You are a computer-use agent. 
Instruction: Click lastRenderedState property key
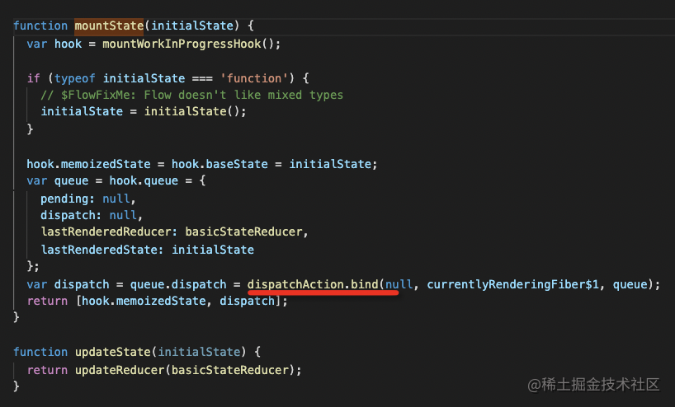[99, 250]
